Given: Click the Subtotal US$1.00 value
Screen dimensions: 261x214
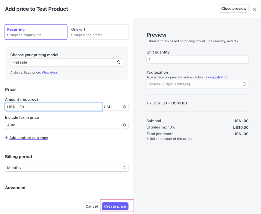Looking at the screenshot, I should pyautogui.click(x=241, y=121).
